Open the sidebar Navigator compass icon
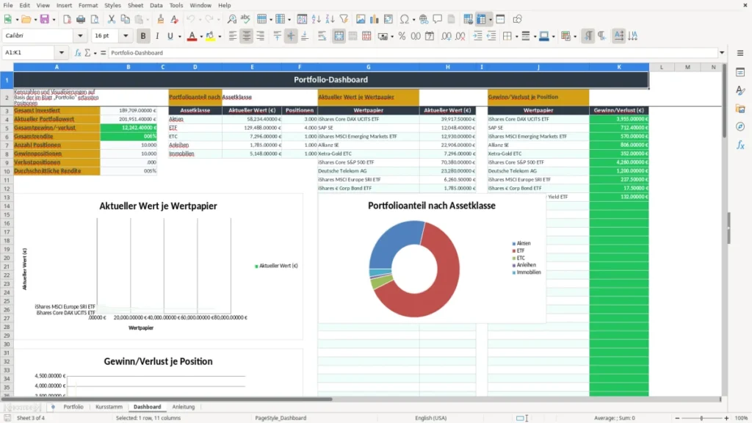This screenshot has width=752, height=423. [x=740, y=126]
